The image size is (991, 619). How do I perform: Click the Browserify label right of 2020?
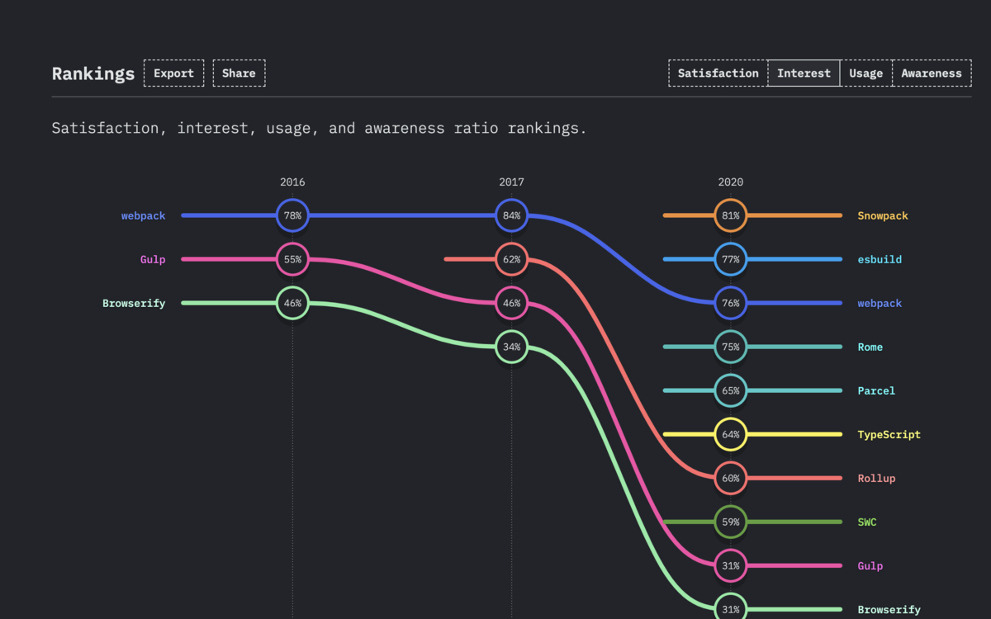pos(889,609)
